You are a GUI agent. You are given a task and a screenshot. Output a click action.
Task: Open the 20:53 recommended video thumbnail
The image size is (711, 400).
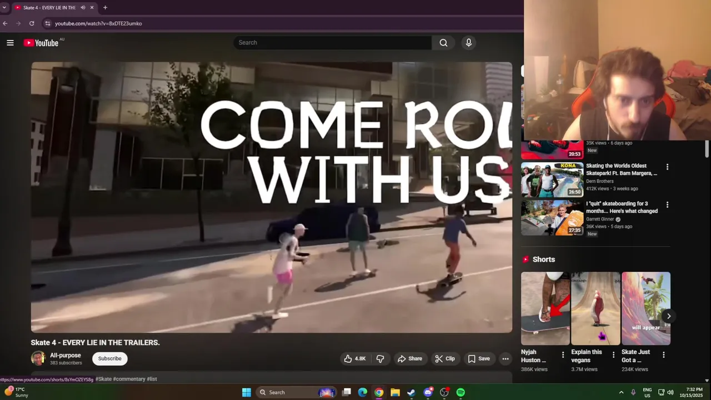coord(552,150)
